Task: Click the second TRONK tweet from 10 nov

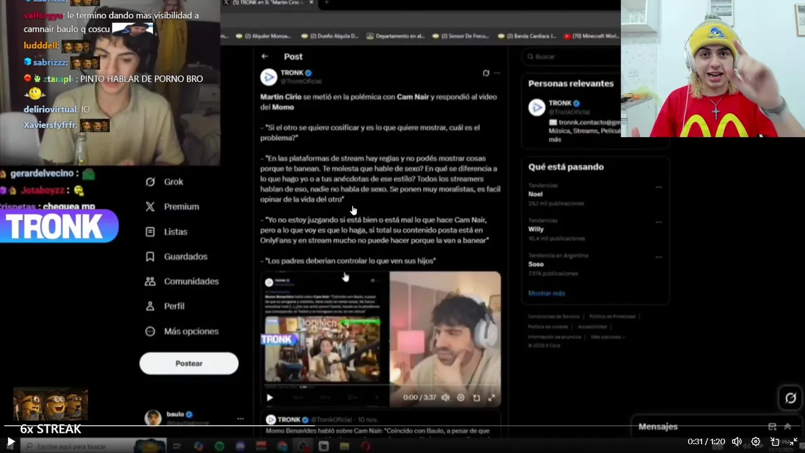Action: coord(380,425)
